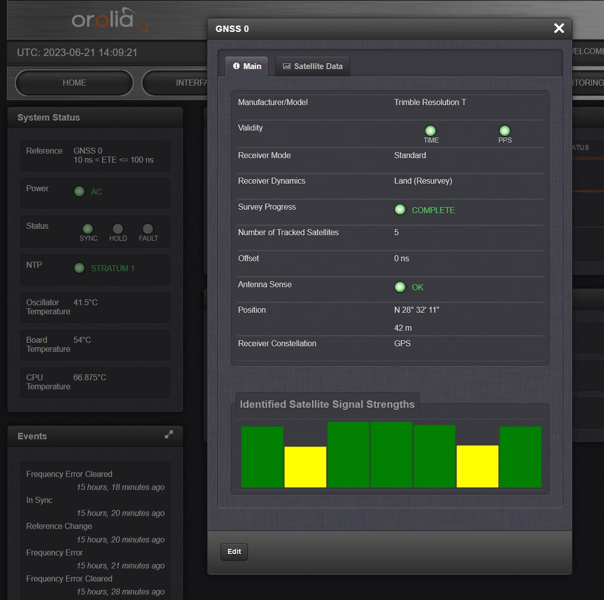Click the info icon on Main tab
Image resolution: width=604 pixels, height=600 pixels.
click(236, 66)
